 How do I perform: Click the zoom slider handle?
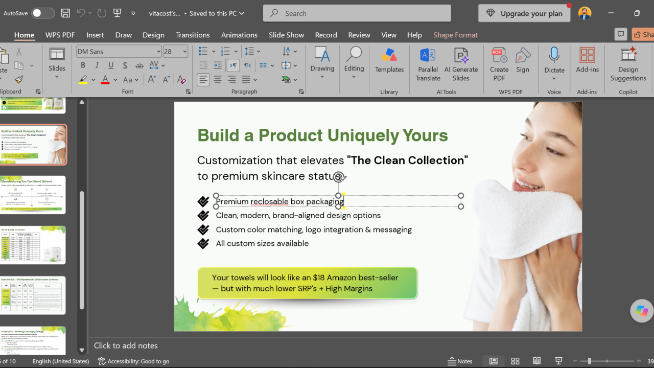(x=589, y=361)
